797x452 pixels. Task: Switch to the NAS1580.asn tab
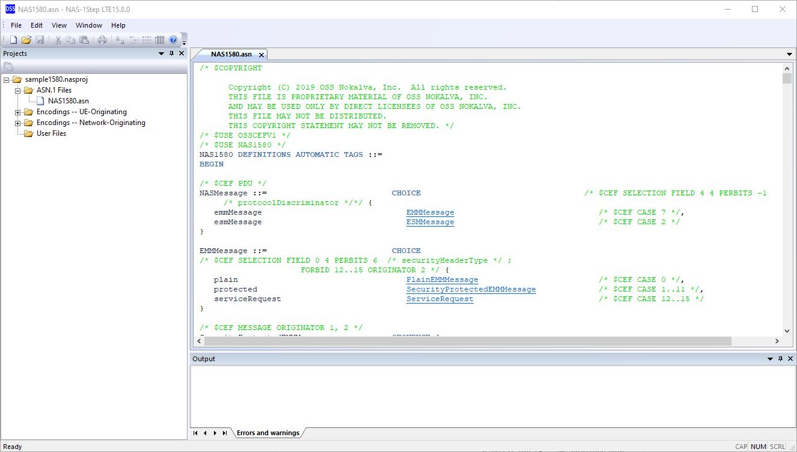tap(231, 54)
